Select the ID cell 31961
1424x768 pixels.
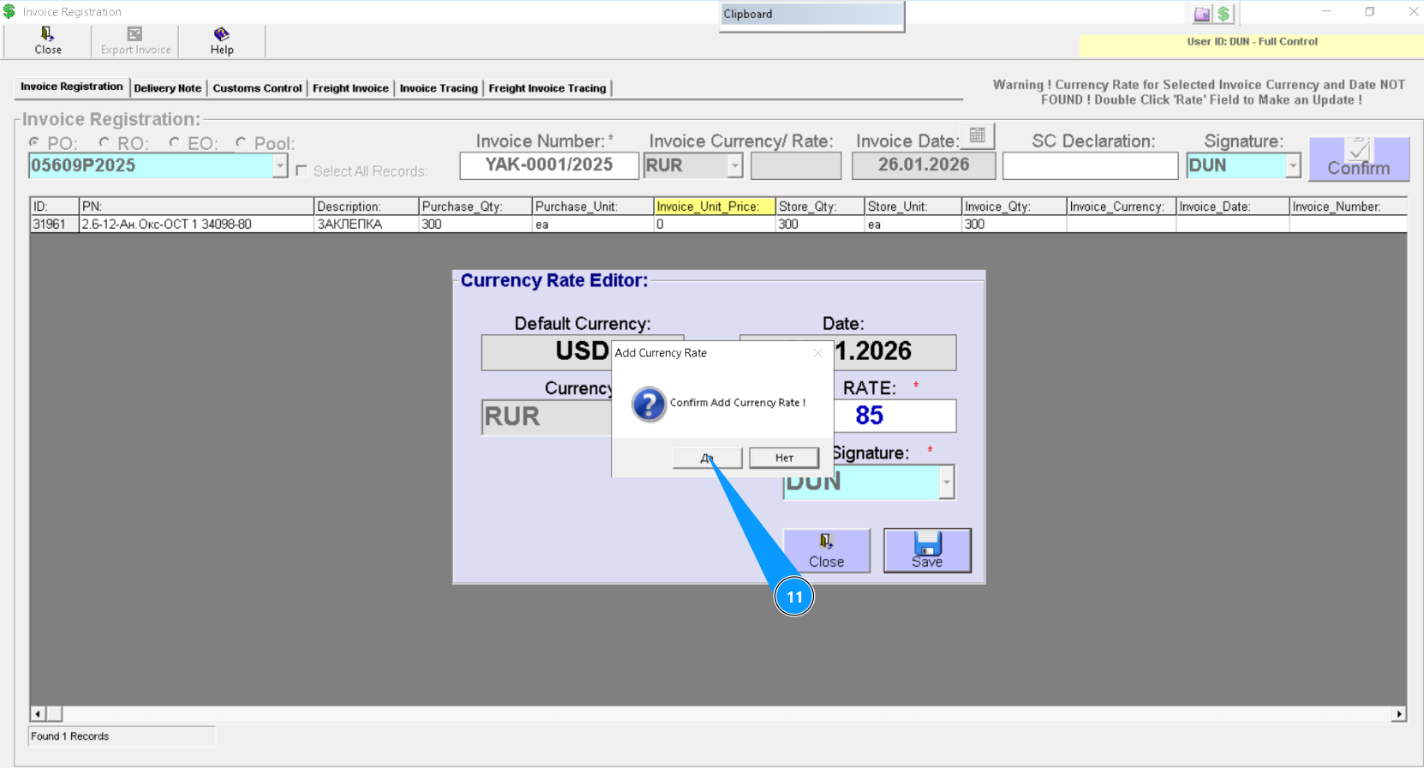(54, 224)
